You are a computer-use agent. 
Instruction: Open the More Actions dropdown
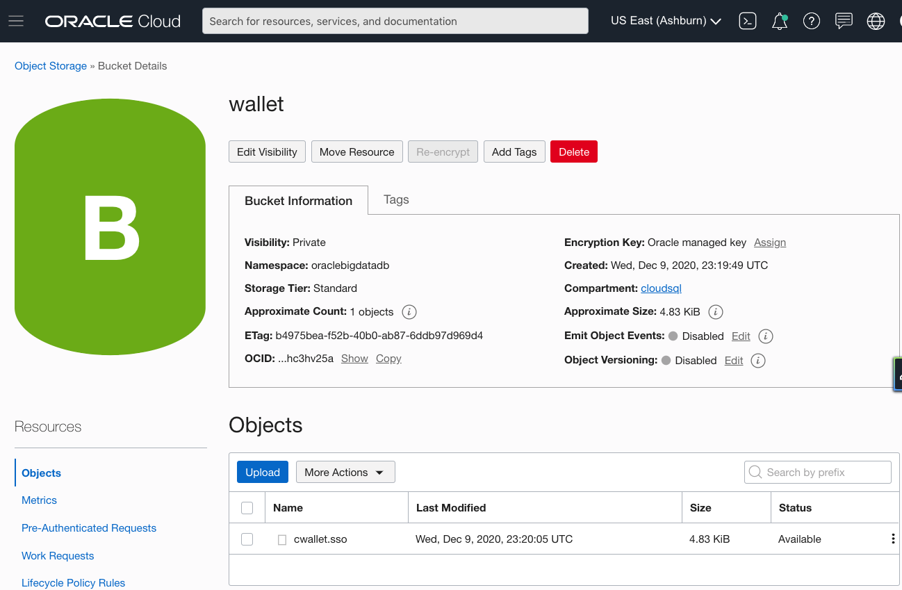tap(345, 472)
